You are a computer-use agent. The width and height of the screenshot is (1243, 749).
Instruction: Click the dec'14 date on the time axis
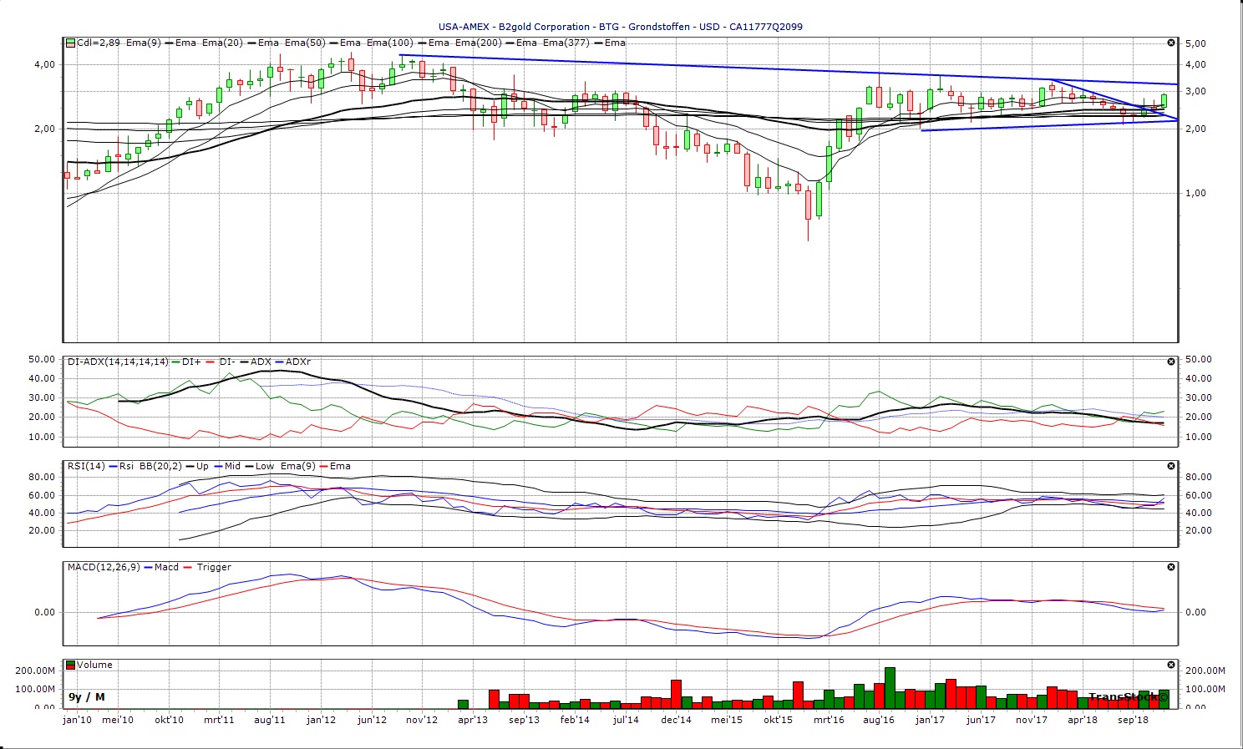tap(677, 720)
